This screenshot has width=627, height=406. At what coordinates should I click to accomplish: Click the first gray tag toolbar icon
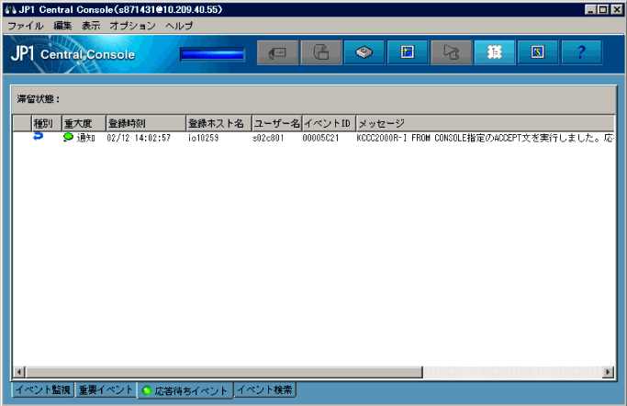tap(277, 52)
